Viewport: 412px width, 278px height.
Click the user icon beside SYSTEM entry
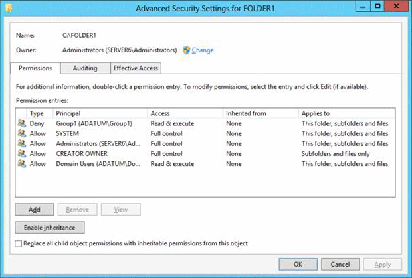tap(21, 133)
